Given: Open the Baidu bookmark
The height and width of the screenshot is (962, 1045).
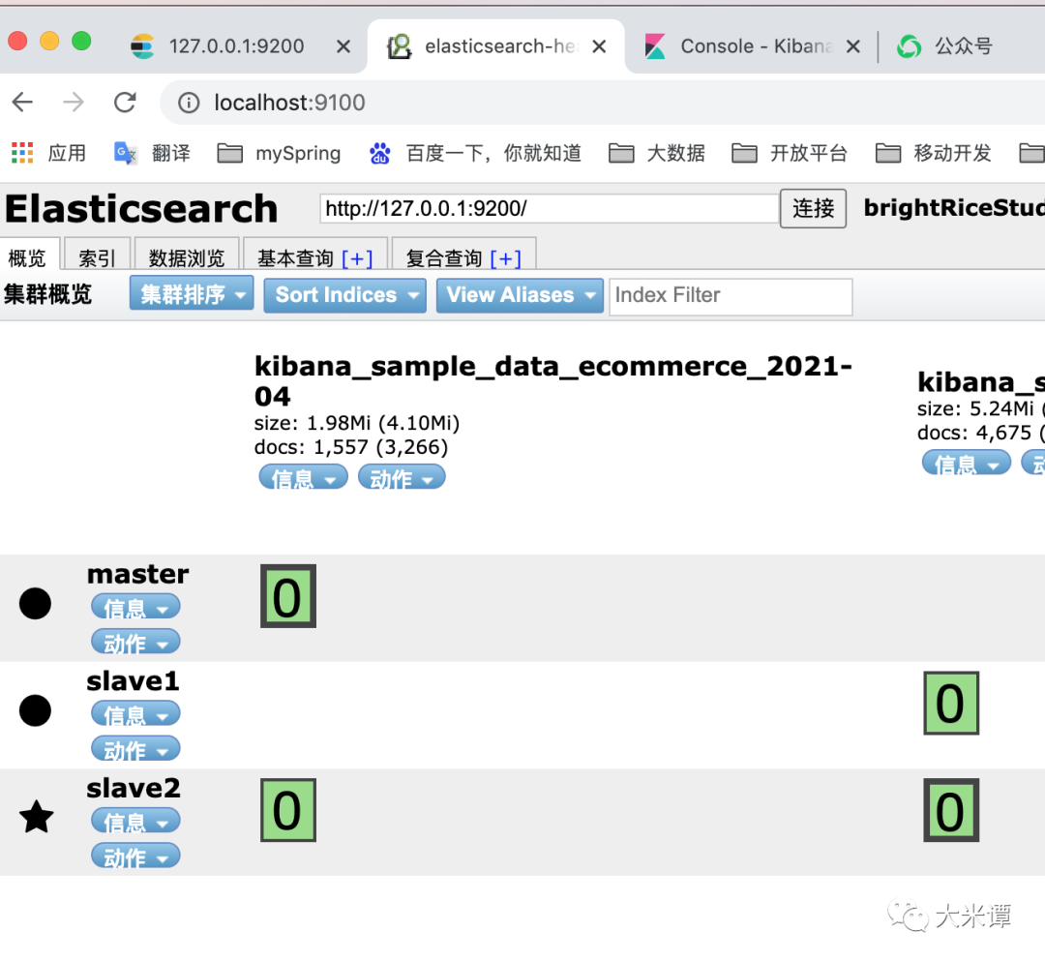Looking at the screenshot, I should click(x=475, y=153).
